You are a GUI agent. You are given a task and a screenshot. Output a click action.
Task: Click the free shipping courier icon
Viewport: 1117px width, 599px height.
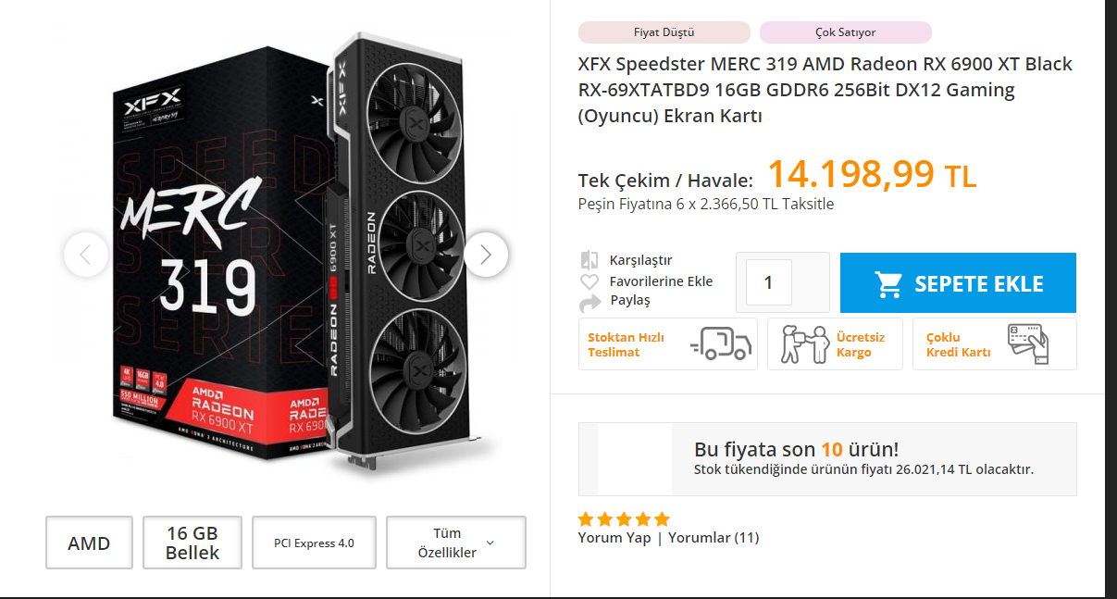click(x=801, y=343)
